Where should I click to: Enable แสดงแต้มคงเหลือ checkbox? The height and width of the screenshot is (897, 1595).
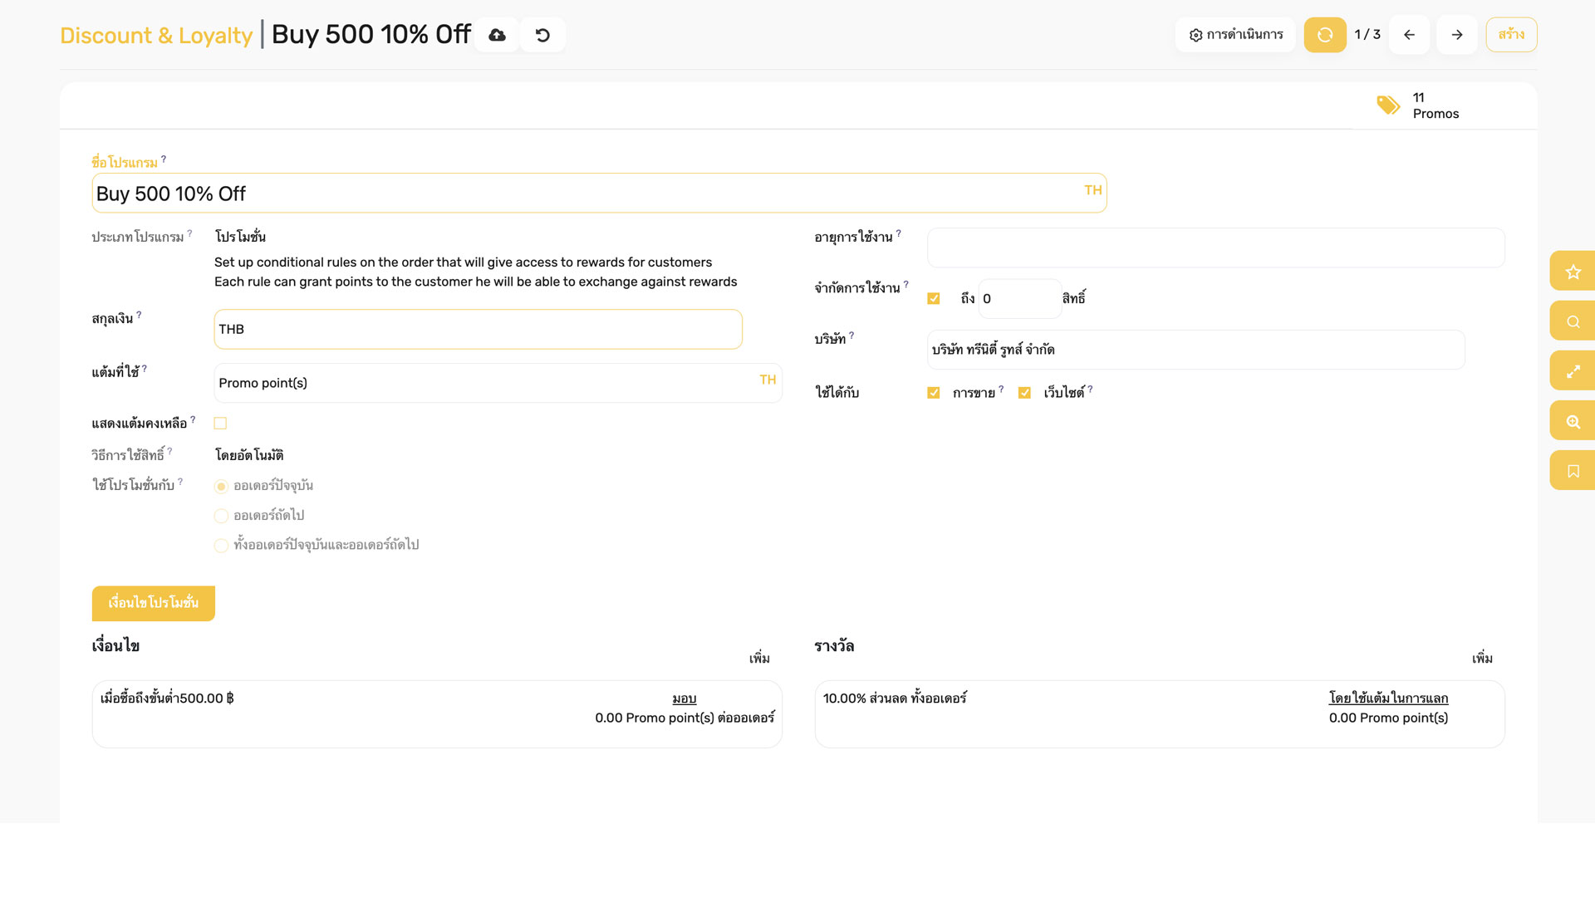(220, 424)
